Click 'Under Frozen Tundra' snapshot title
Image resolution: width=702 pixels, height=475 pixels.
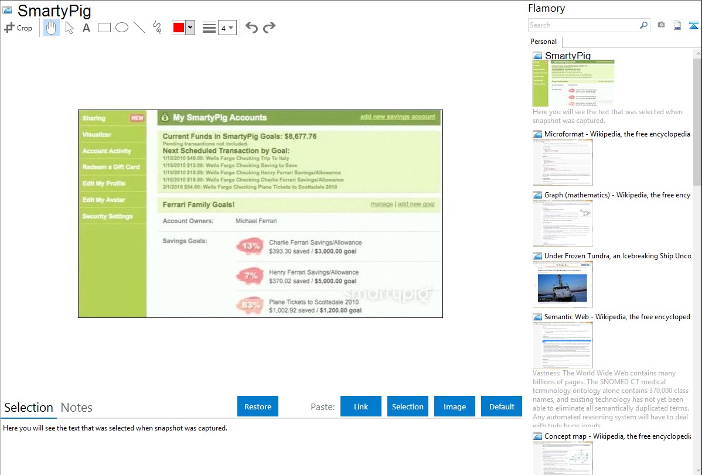618,255
